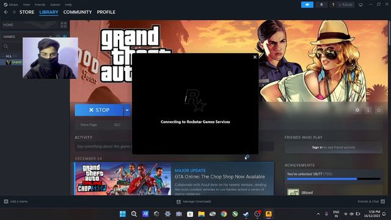The height and width of the screenshot is (220, 391).
Task: Open the Store Page link
Action: (x=89, y=125)
